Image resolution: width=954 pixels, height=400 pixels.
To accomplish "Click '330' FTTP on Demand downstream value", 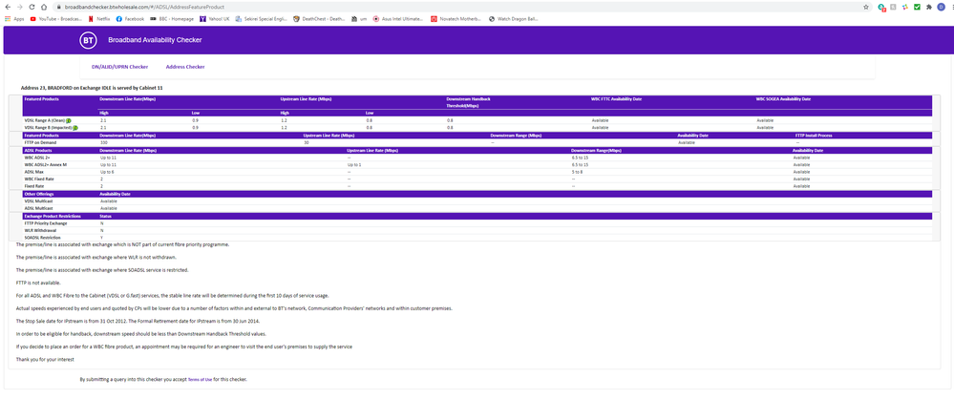I will (103, 142).
